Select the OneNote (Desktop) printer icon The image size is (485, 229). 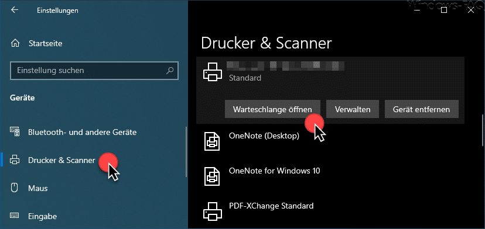coord(212,141)
